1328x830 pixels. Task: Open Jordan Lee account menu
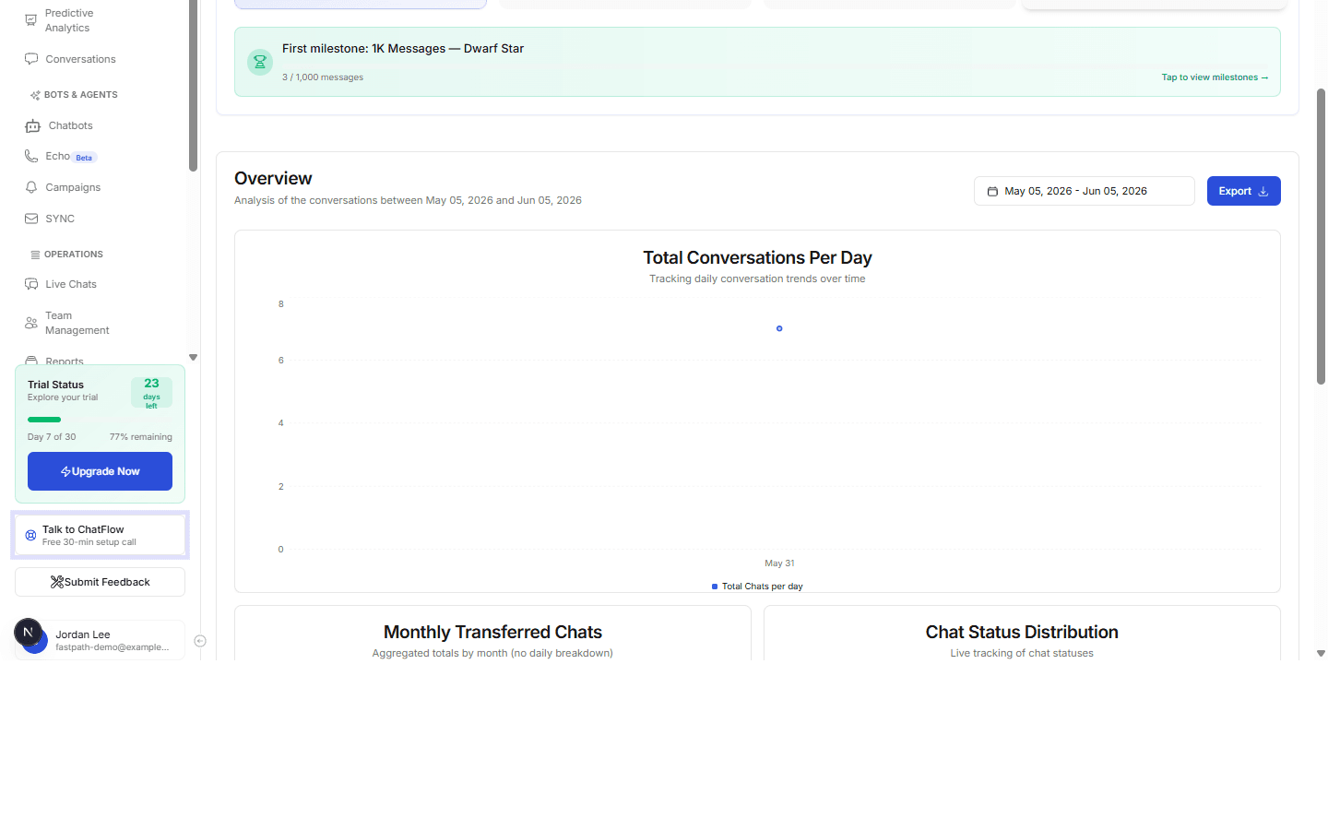100,640
